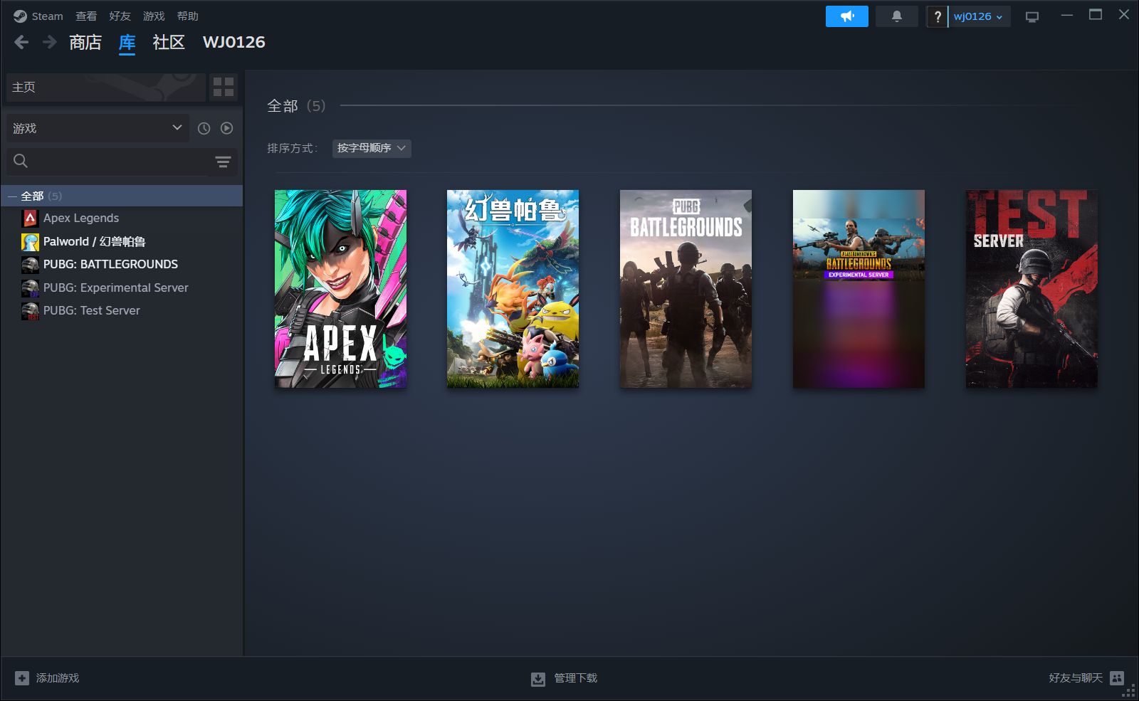
Task: Open the 按字母顺序 sort dropdown
Action: [x=372, y=148]
